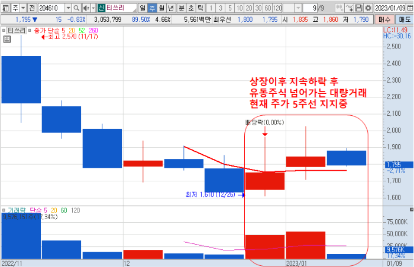Click the save chart floppy icon
Screen dimensions: 414x267
[358, 8]
